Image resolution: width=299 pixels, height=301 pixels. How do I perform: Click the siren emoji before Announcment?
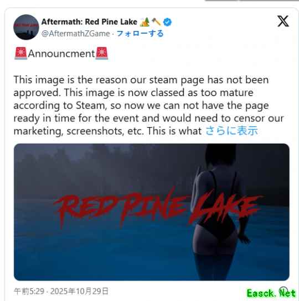click(21, 53)
